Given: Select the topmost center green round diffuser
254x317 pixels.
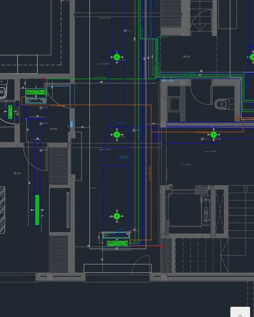Looking at the screenshot, I should (x=117, y=57).
